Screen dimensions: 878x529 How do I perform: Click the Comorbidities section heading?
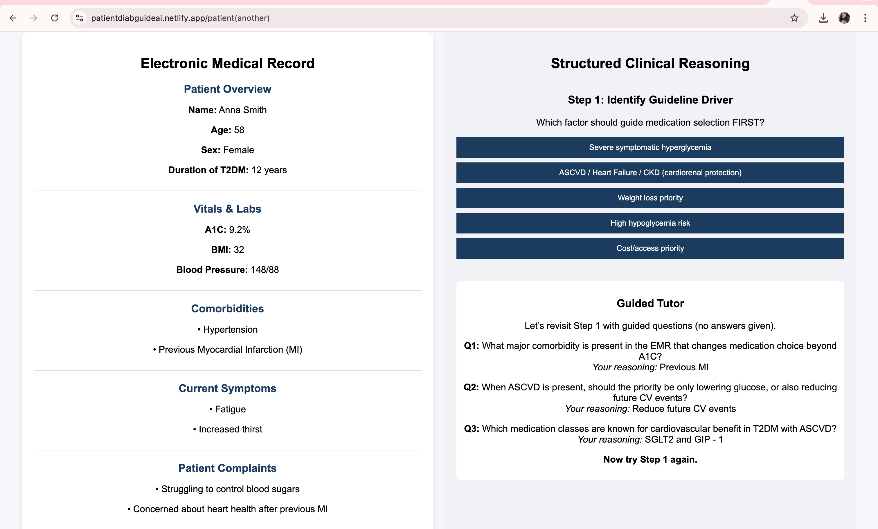click(227, 309)
